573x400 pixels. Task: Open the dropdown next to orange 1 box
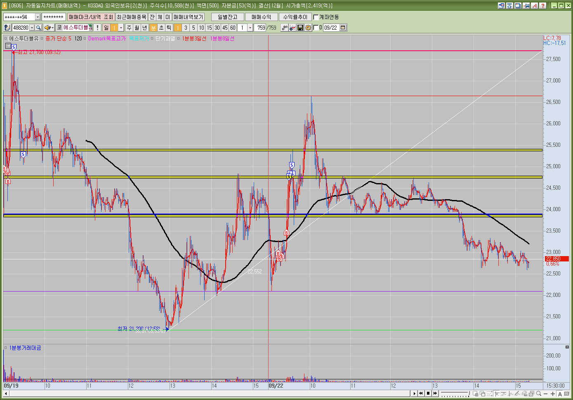point(121,28)
